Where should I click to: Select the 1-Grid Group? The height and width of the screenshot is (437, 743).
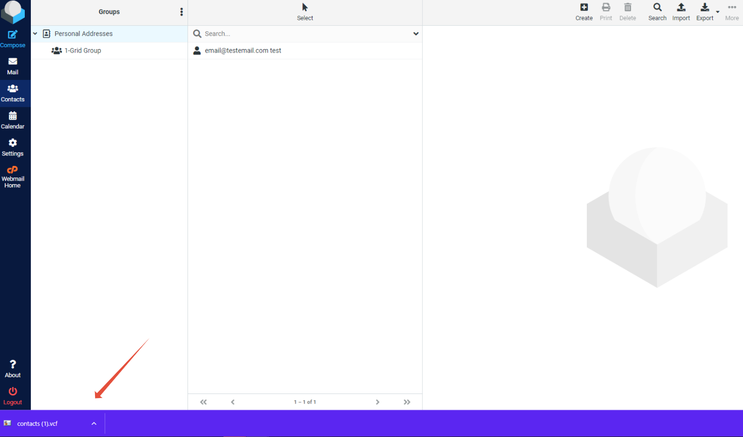pos(109,51)
